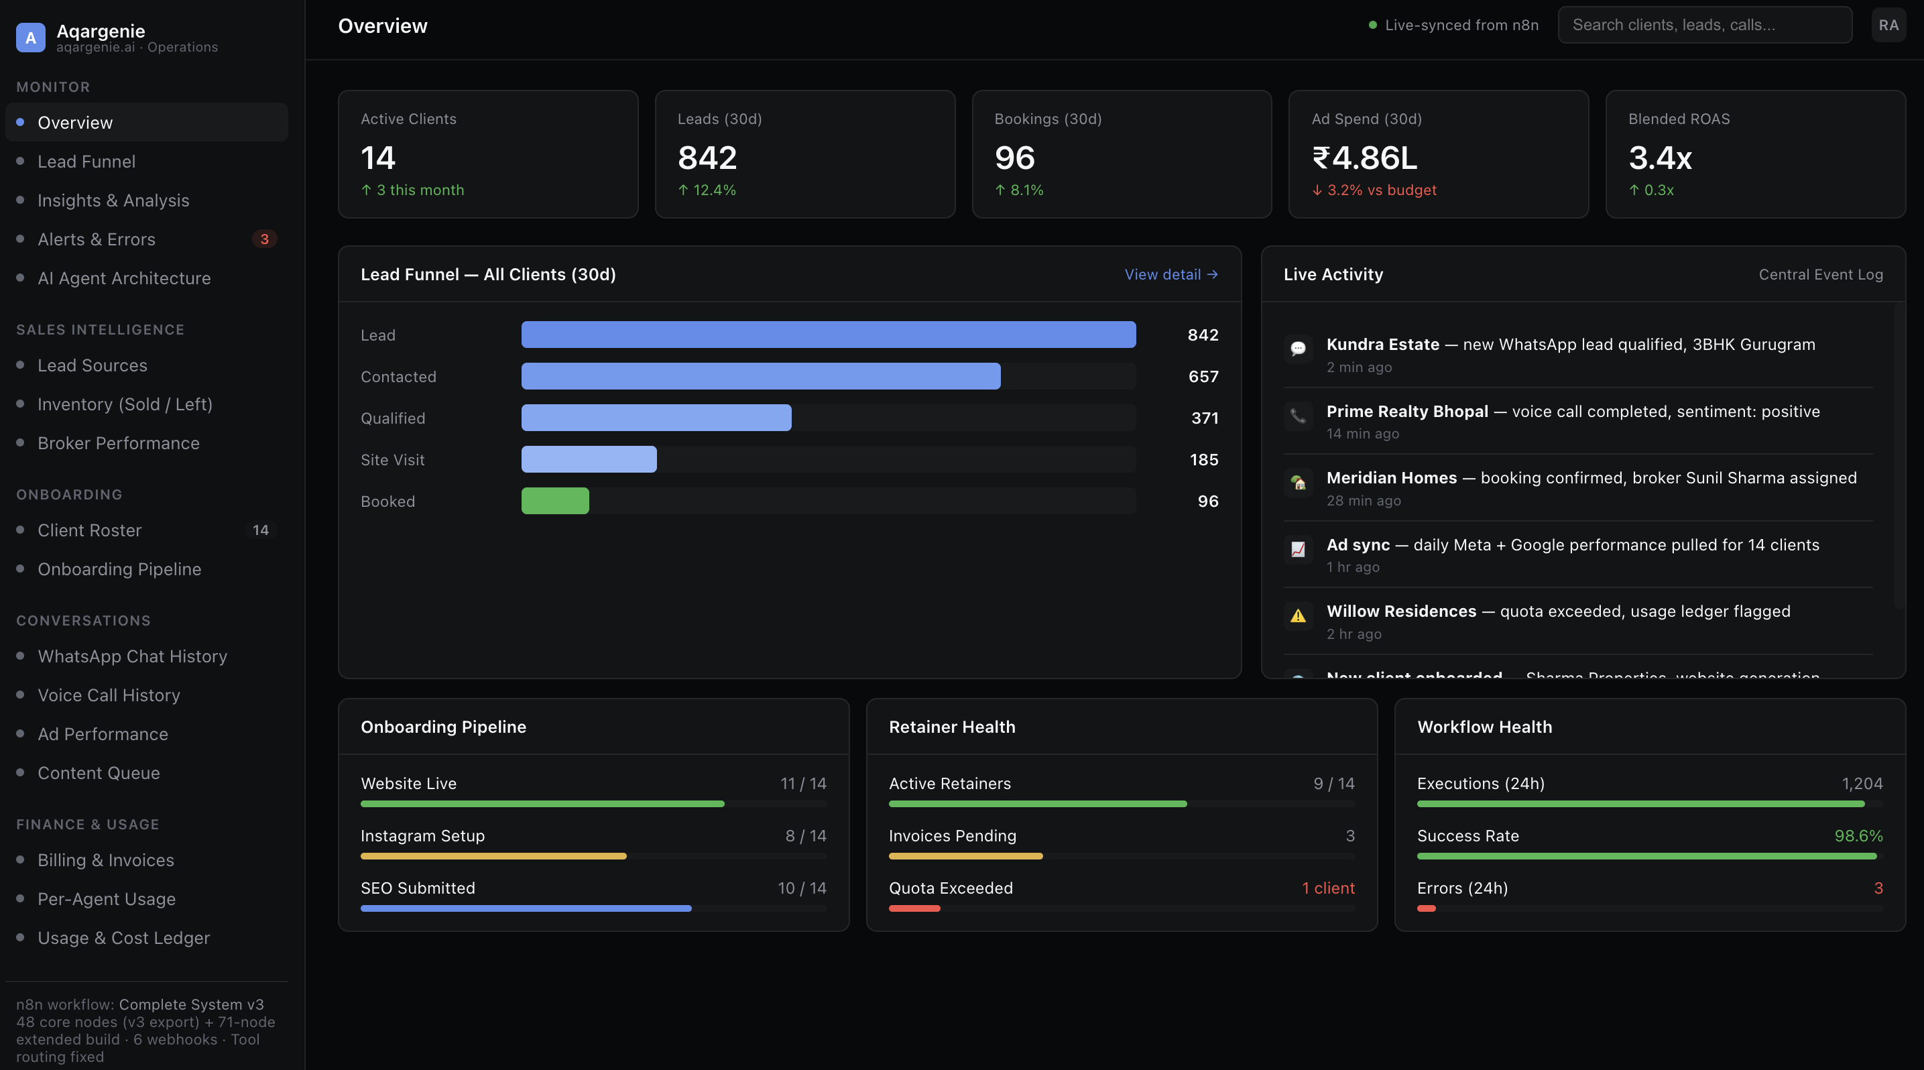This screenshot has height=1070, width=1924.
Task: Click the chart icon beside Ad sync
Action: click(1298, 550)
